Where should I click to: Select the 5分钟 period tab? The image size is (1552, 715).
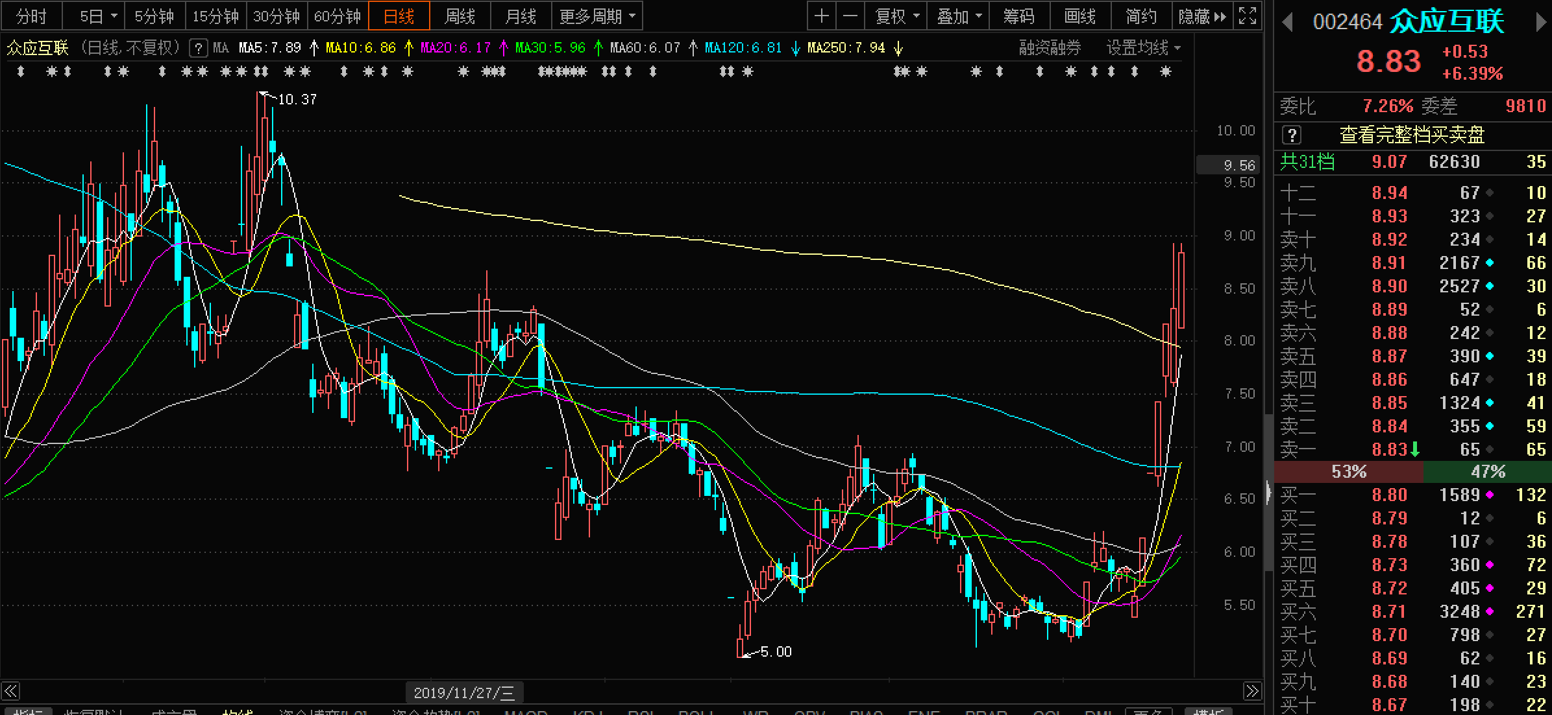pos(154,16)
